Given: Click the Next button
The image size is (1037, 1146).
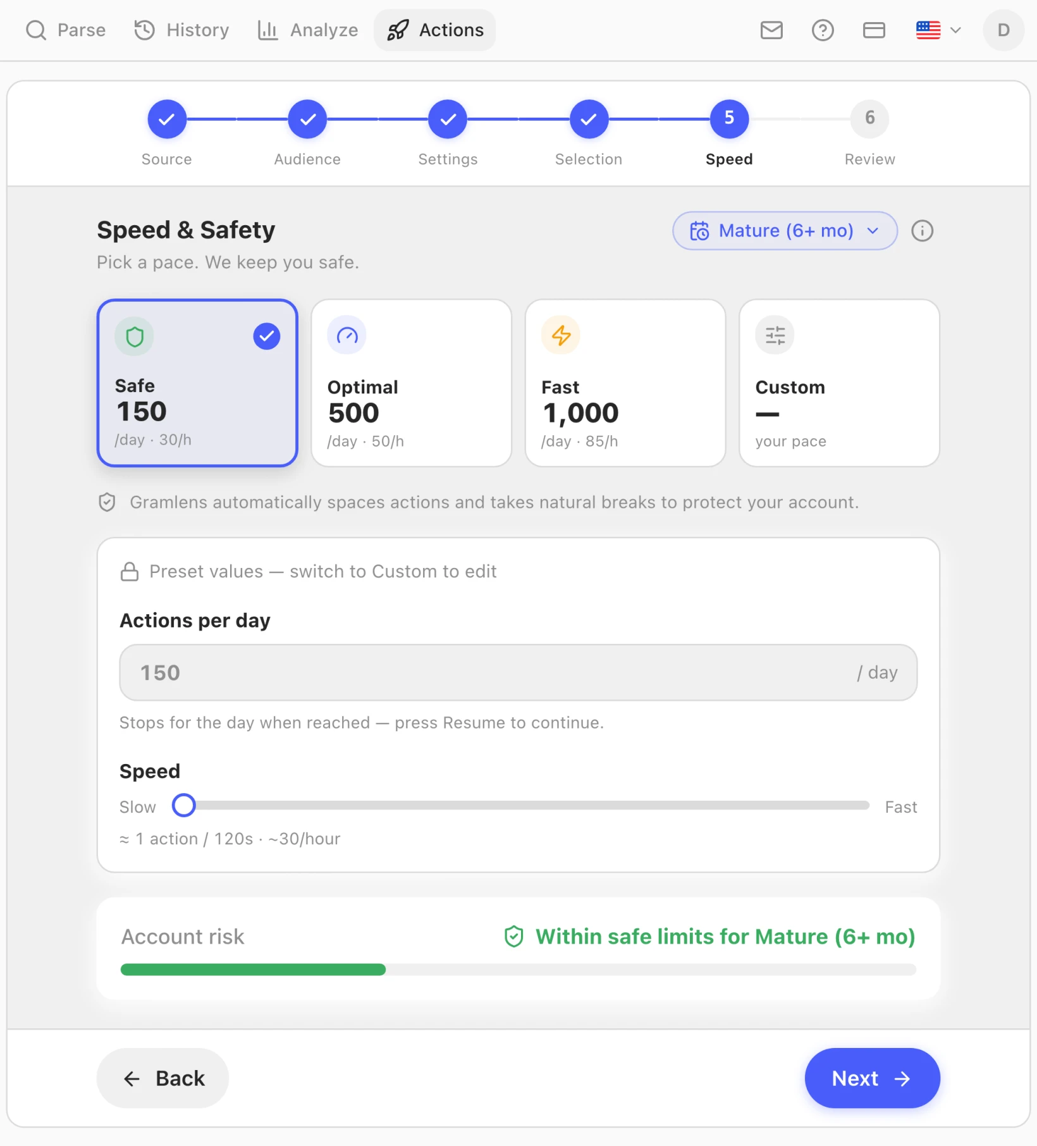Looking at the screenshot, I should tap(872, 1078).
